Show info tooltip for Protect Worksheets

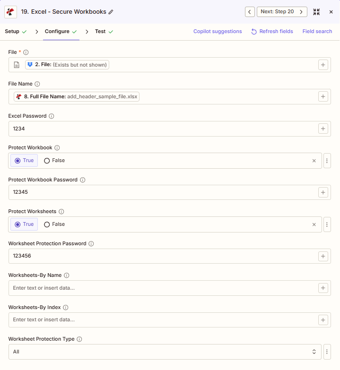coord(61,211)
